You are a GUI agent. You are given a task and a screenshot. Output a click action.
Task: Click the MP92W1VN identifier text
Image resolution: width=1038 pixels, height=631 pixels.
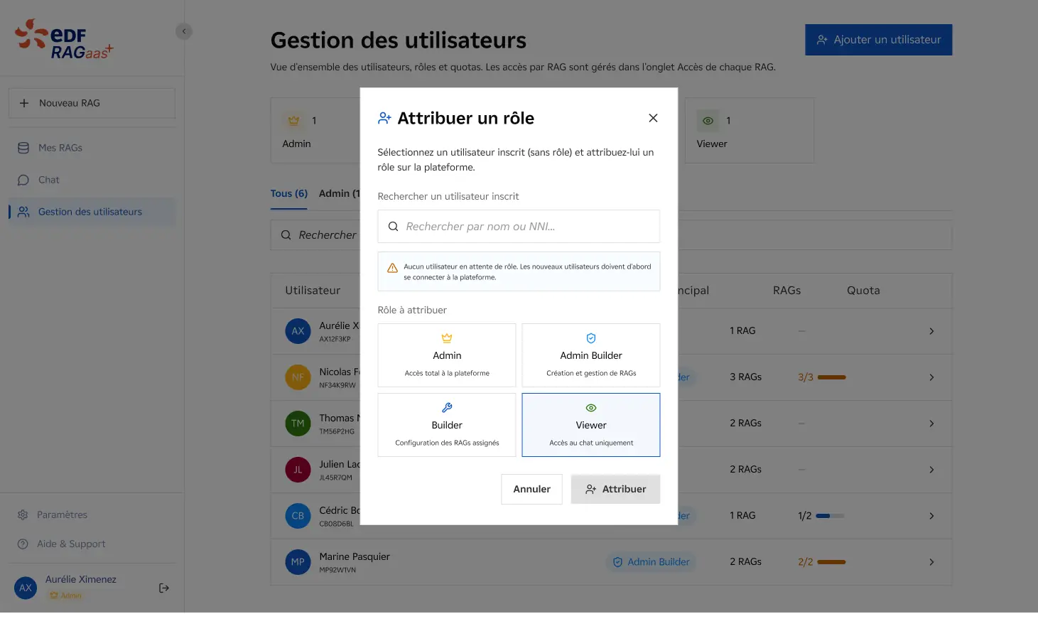(x=337, y=570)
